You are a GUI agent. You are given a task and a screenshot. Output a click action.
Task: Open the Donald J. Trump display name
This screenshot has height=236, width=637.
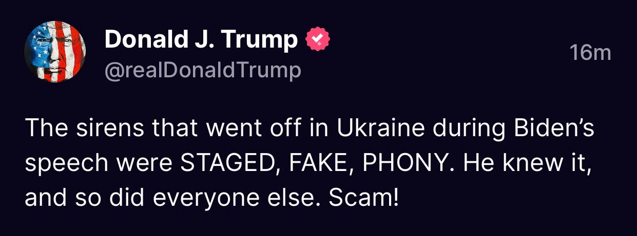201,40
